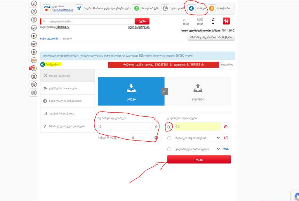The height and width of the screenshot is (201, 299).
Task: Click the paper plane money transfer icon
Action: tap(79, 8)
